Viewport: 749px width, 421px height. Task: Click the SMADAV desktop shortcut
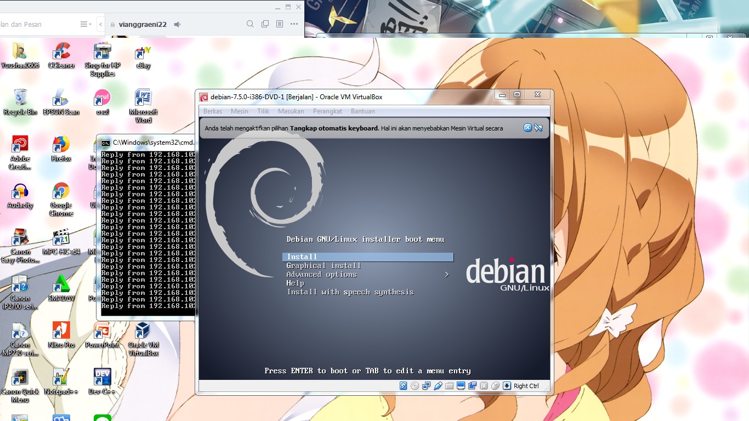61,288
